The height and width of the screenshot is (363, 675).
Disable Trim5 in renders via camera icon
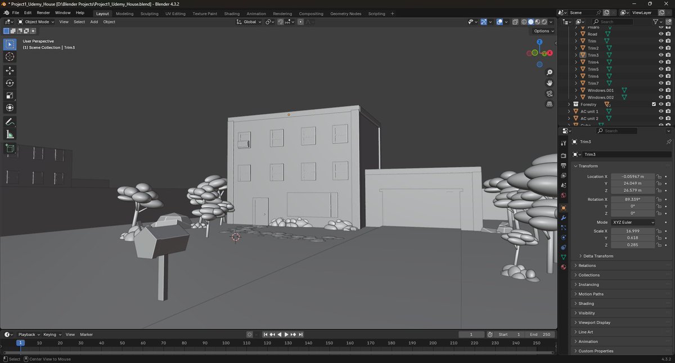668,69
